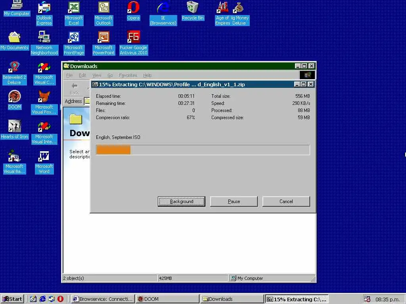Launch Hearts of Iron shortcut
Screen dimensions: 406x304
tap(15, 129)
